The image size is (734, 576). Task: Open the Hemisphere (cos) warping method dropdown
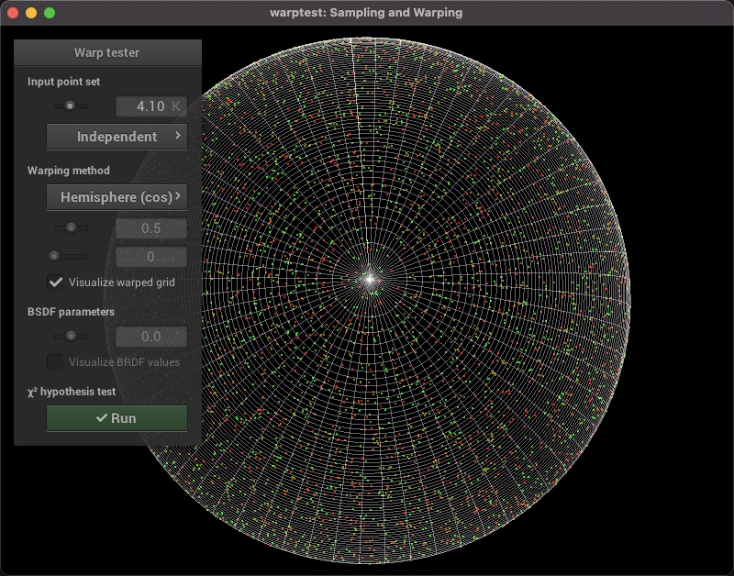tap(117, 197)
